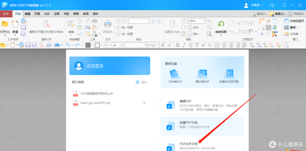
Task: Go to first page arrow icon
Action: point(118,21)
